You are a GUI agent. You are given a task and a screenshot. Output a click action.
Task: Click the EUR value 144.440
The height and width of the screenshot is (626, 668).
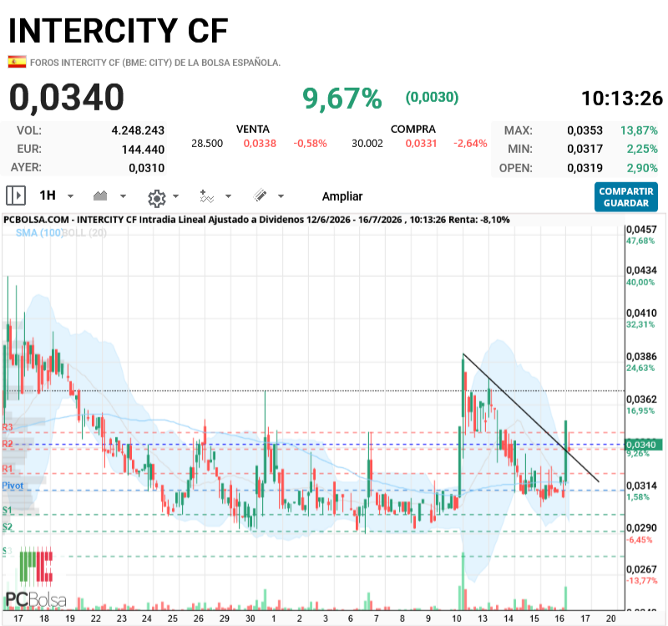pos(143,150)
